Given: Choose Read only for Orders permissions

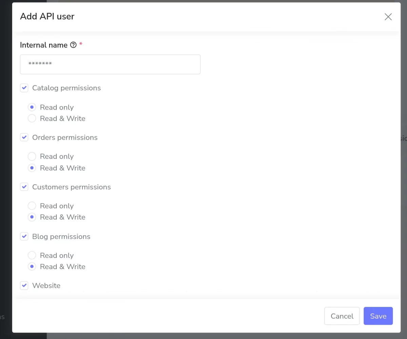Looking at the screenshot, I should pyautogui.click(x=32, y=156).
